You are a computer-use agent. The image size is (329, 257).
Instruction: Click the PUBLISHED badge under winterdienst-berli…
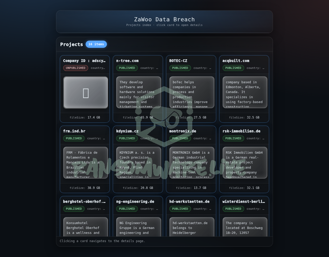click(x=233, y=209)
